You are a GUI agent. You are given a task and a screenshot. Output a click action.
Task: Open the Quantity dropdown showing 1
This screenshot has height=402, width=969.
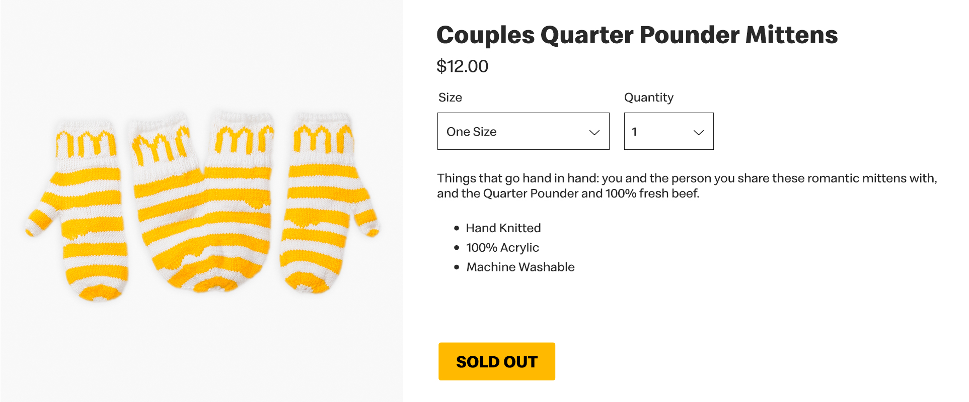[668, 131]
